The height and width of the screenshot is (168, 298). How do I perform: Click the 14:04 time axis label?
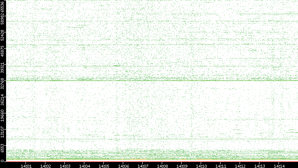85,166
